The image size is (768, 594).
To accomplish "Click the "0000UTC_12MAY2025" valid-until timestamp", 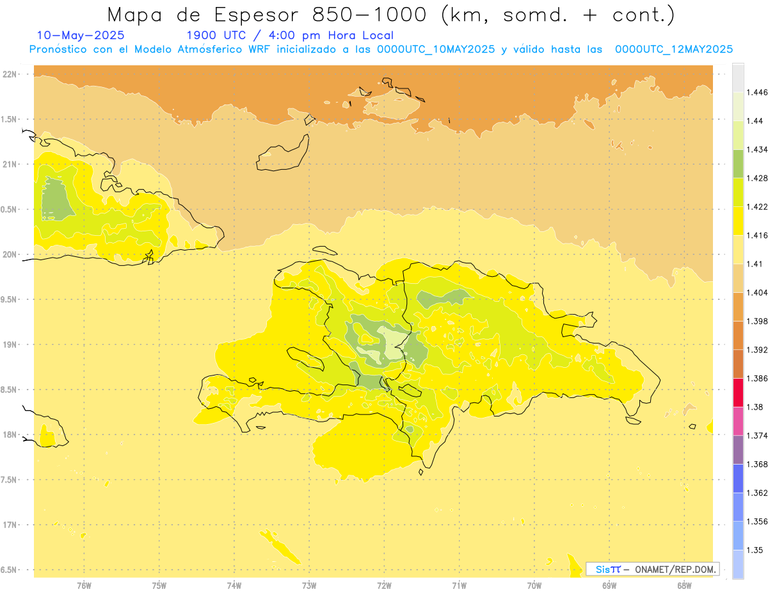I will (674, 49).
